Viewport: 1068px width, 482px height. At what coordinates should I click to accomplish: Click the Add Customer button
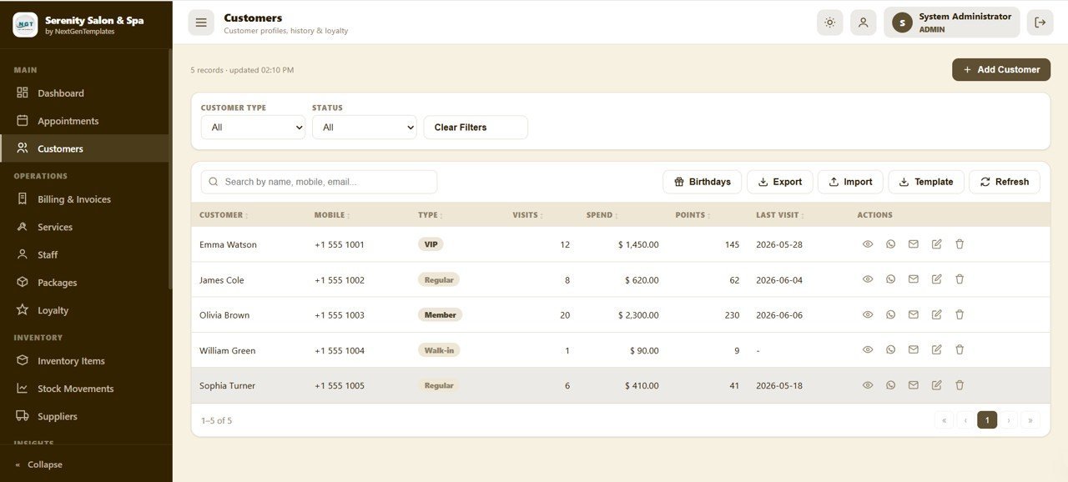click(1001, 70)
